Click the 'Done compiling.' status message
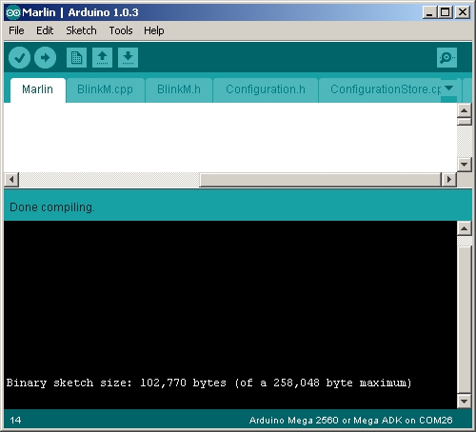This screenshot has width=476, height=432. [52, 207]
